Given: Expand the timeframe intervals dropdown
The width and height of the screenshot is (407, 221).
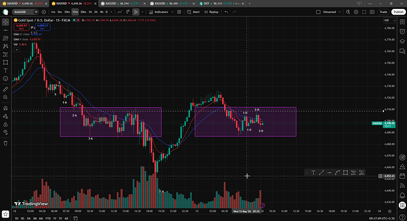Looking at the screenshot, I should click(x=111, y=12).
